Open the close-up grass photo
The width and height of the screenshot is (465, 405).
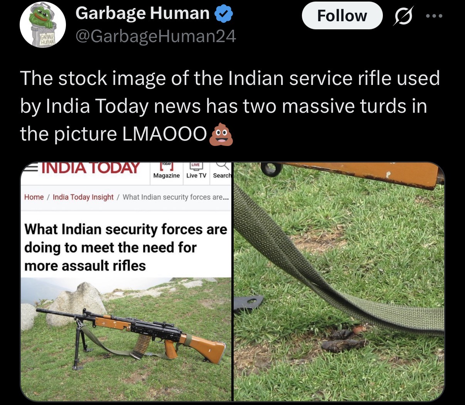click(x=339, y=281)
